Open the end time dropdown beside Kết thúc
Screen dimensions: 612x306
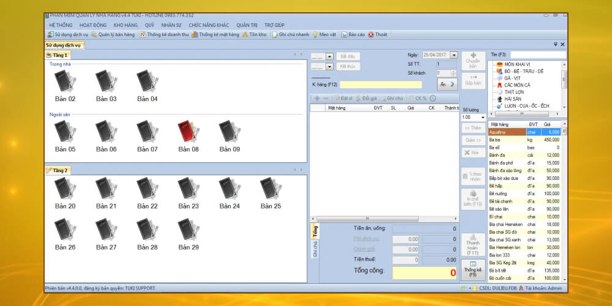coord(329,67)
